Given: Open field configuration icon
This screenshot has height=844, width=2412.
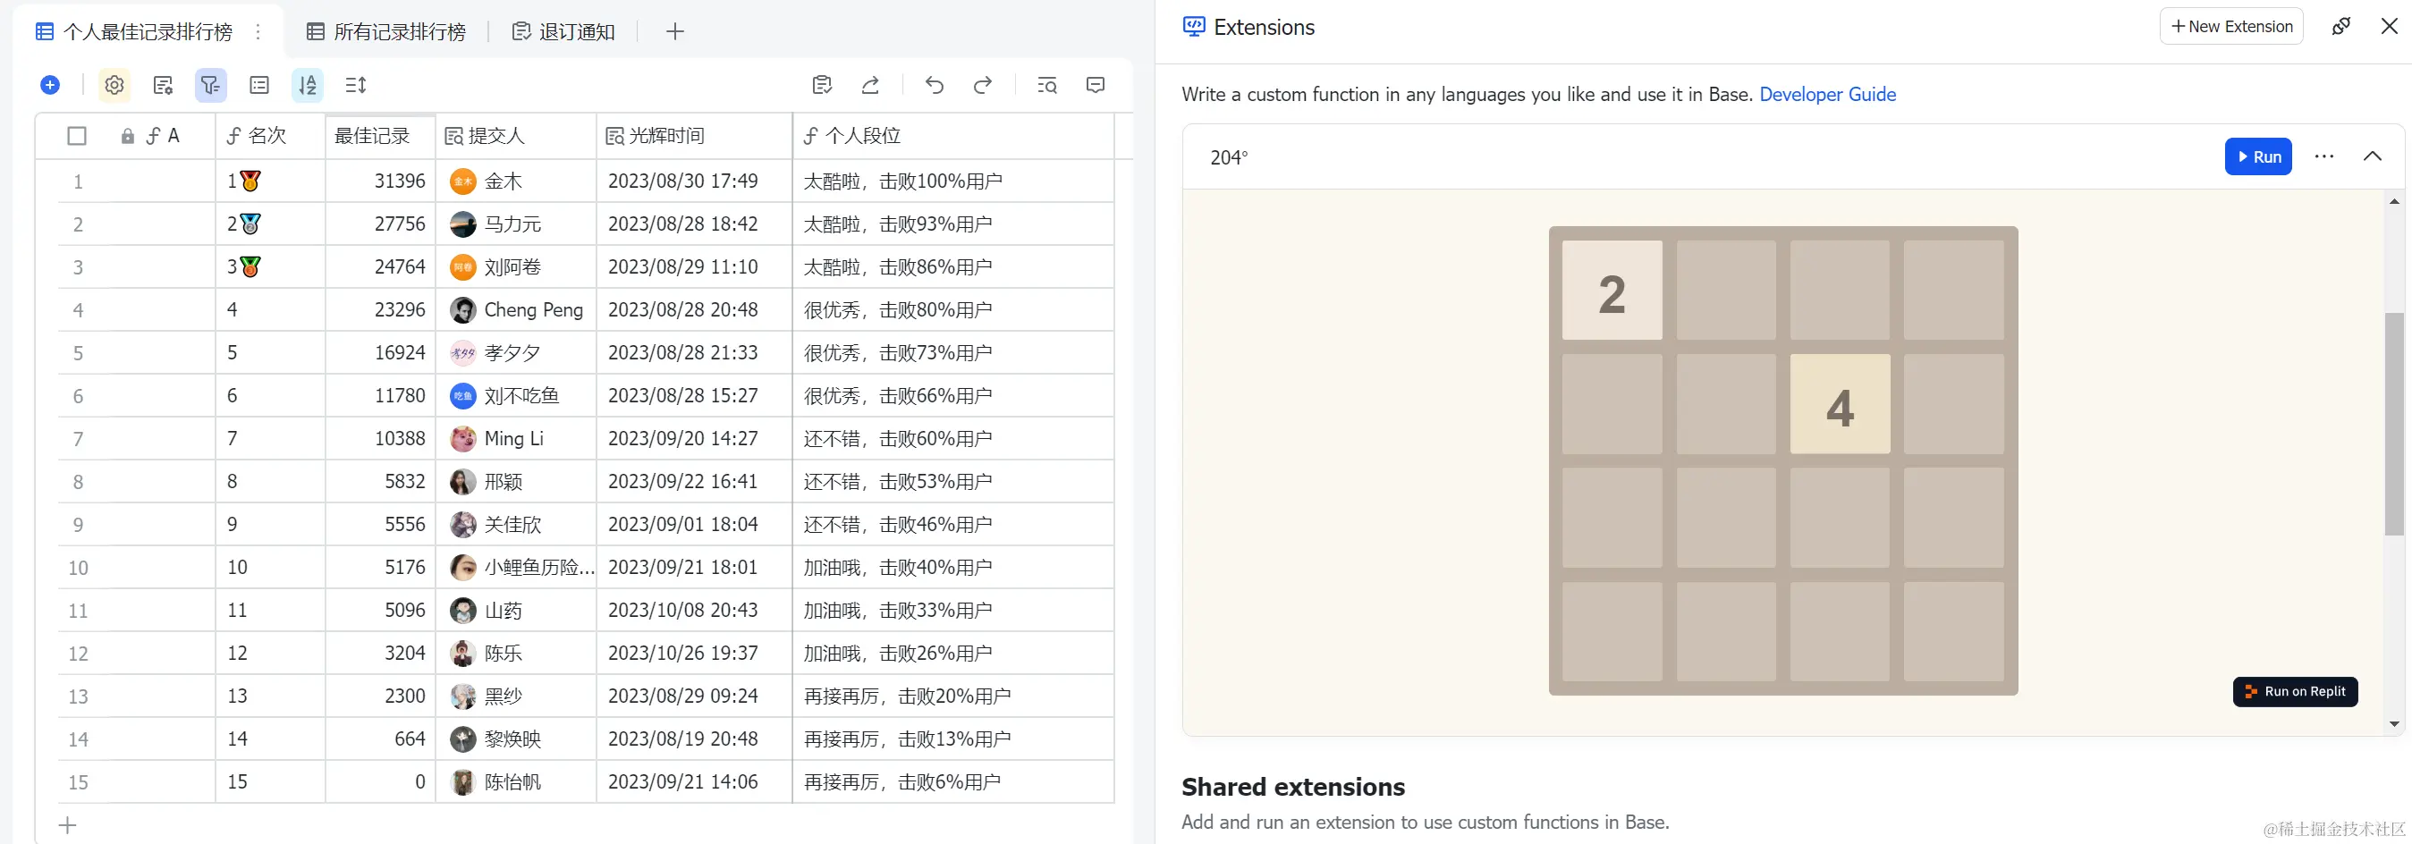Looking at the screenshot, I should click(x=163, y=85).
